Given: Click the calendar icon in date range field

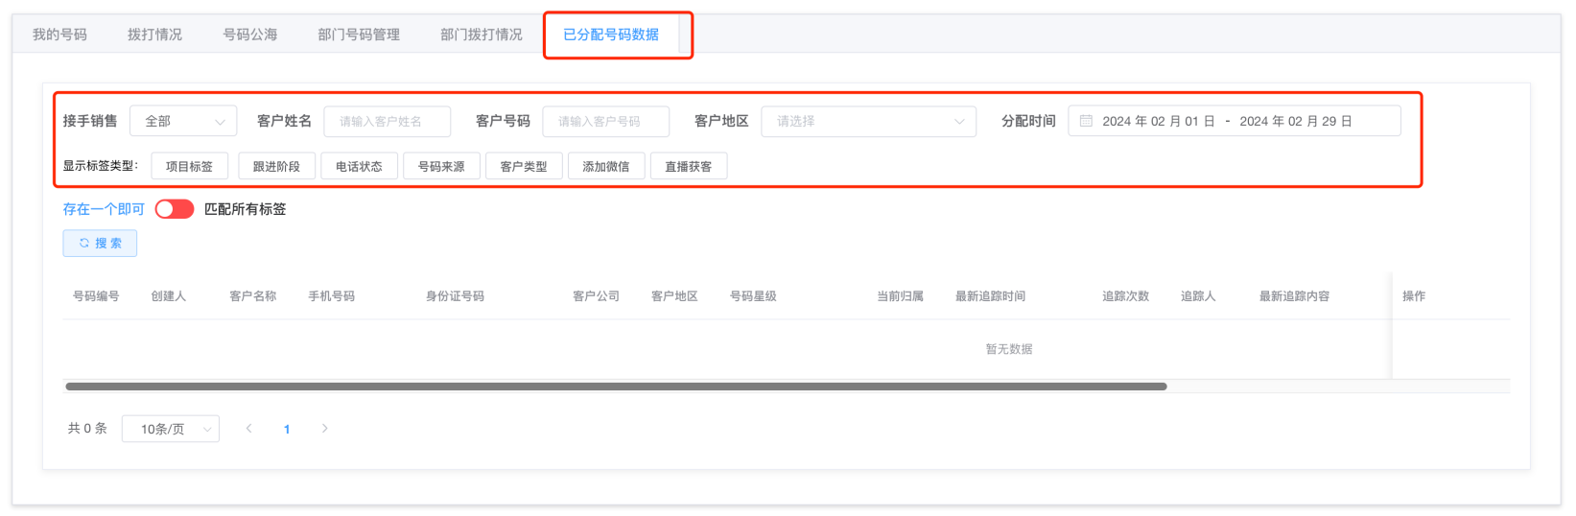Looking at the screenshot, I should click(x=1086, y=121).
